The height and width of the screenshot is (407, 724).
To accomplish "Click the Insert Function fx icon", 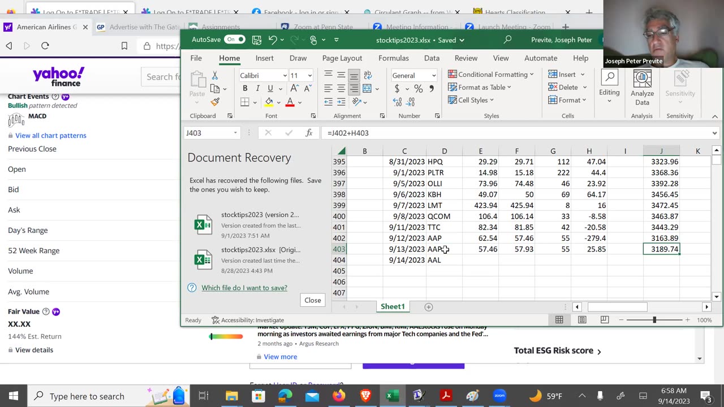I will click(x=309, y=133).
